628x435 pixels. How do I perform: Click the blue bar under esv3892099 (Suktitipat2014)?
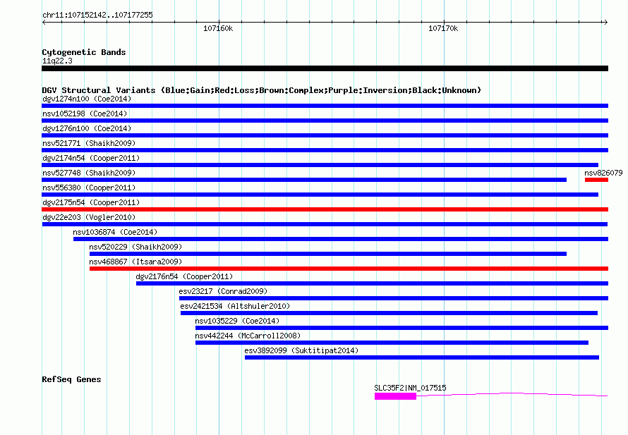[421, 357]
